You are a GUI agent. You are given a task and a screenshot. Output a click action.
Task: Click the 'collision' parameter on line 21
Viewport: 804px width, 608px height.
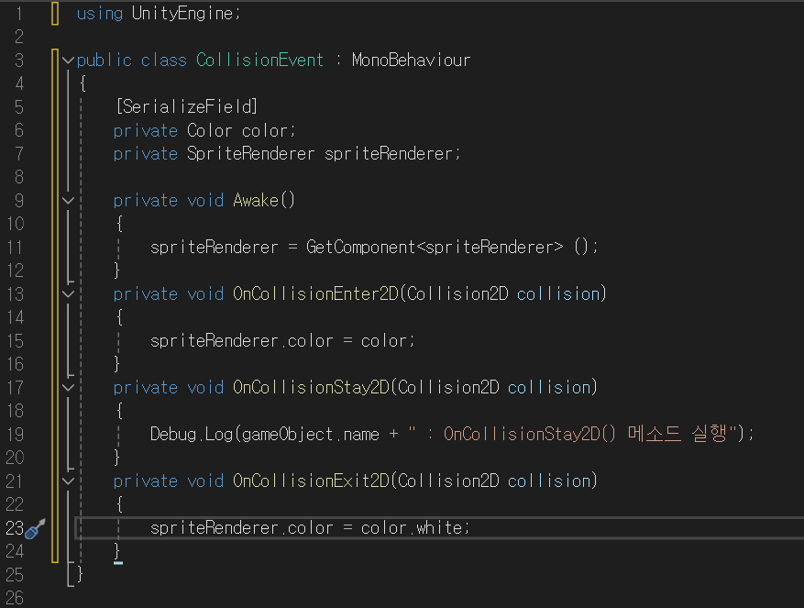point(549,481)
